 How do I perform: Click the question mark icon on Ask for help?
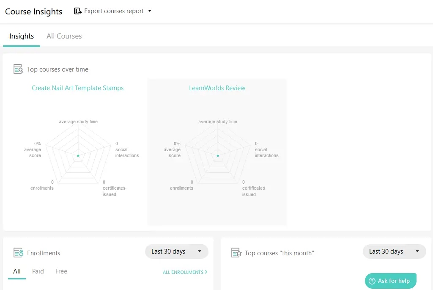(x=373, y=281)
